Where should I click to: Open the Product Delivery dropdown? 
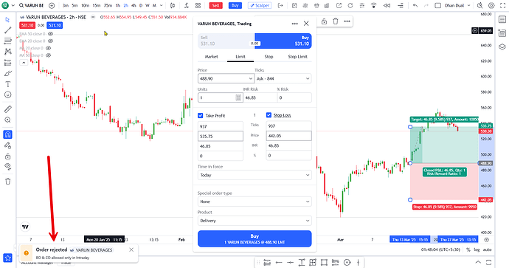pos(254,221)
